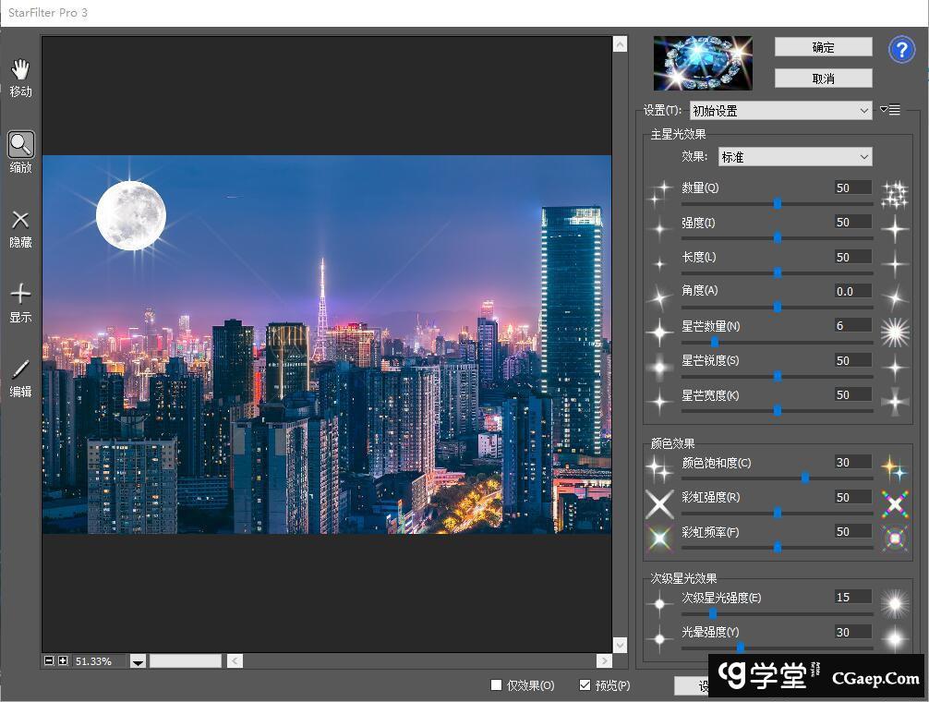Expand the 效果 type dropdown showing 标准
This screenshot has width=929, height=702.
(x=794, y=157)
